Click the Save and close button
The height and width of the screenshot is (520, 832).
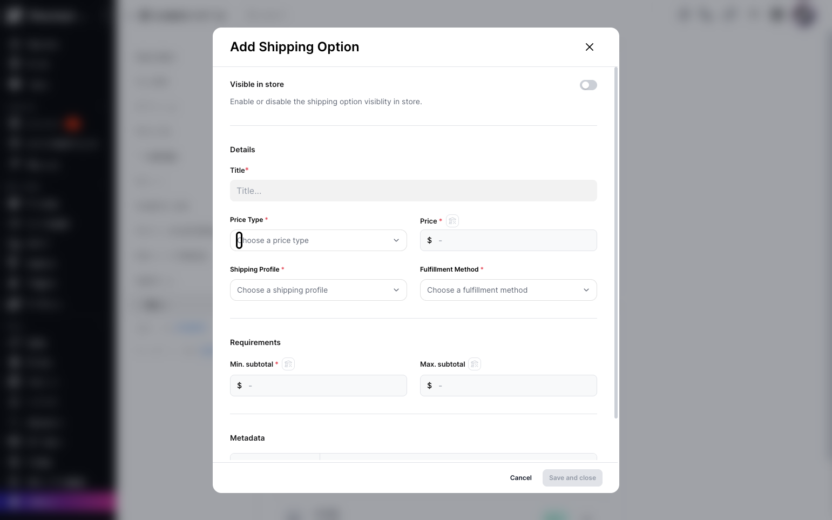pos(572,478)
